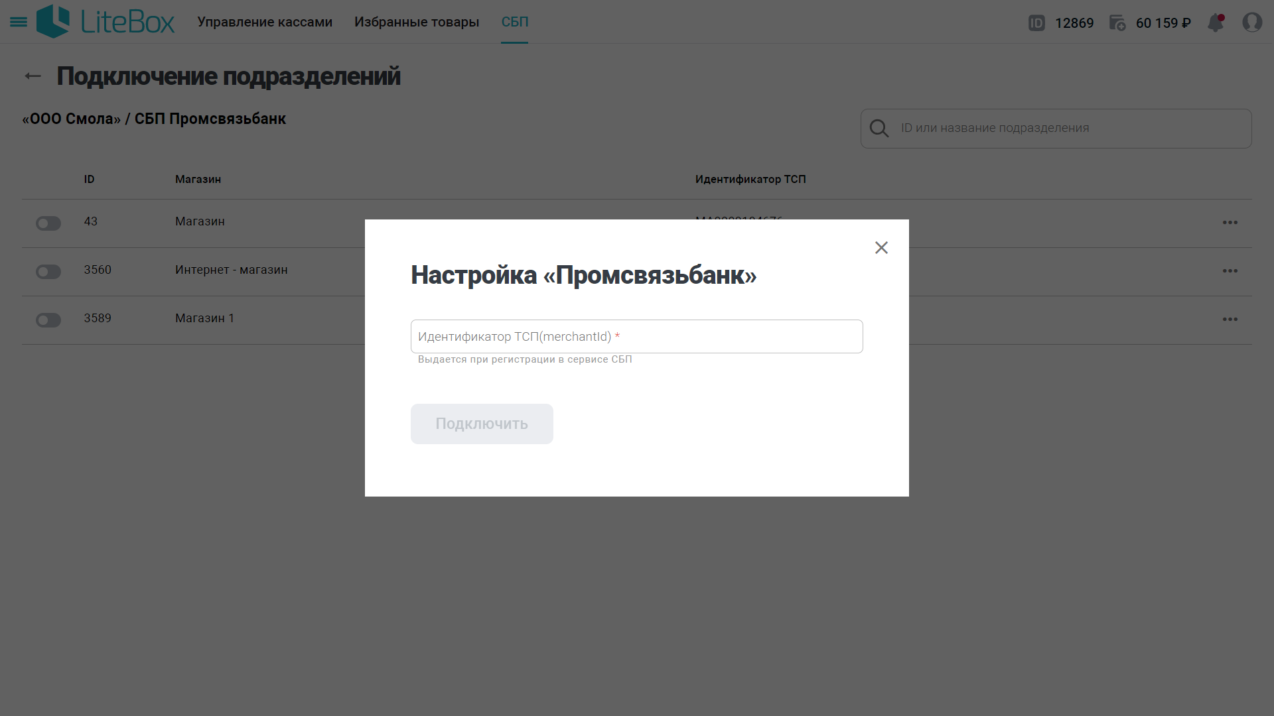
Task: Click the ID column header
Action: 89,180
